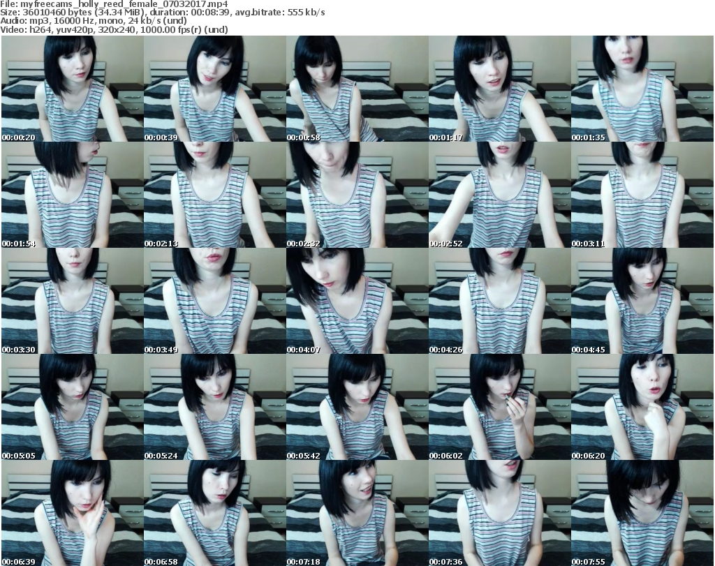Select the thumbnail stamped 00:06:02
Image resolution: width=715 pixels, height=566 pixels.
500,407
